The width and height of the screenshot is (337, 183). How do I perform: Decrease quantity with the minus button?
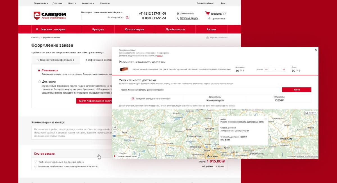point(266,69)
